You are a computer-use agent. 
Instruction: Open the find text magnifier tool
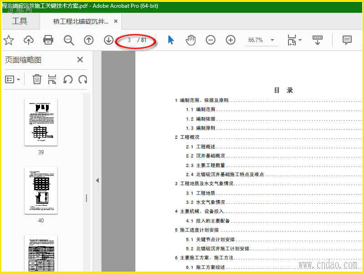coord(69,40)
